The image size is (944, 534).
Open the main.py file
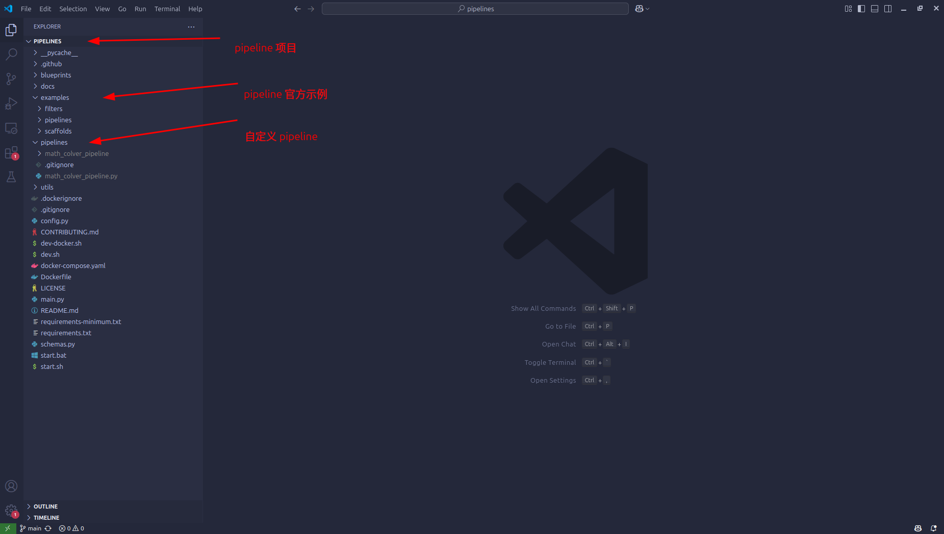coord(113,299)
